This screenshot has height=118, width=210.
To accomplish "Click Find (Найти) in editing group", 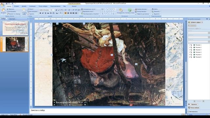I will coord(155,9).
